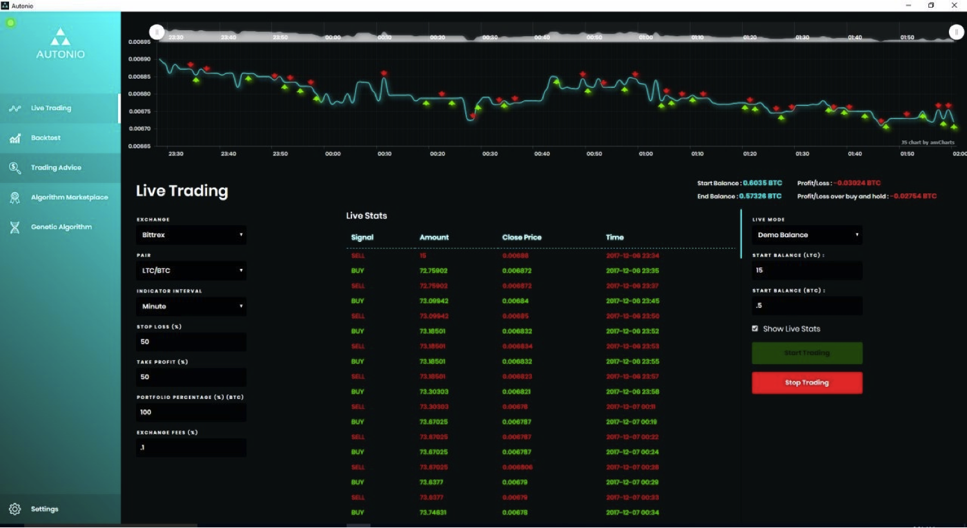Click the time 2017-12-07 00:34
This screenshot has height=528, width=967.
coord(632,513)
